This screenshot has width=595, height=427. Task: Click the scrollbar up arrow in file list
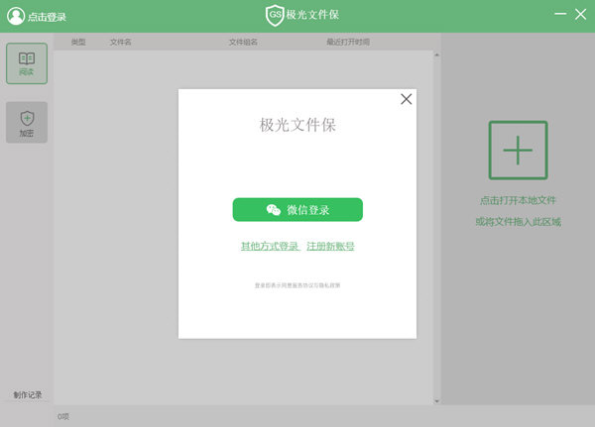[x=436, y=55]
